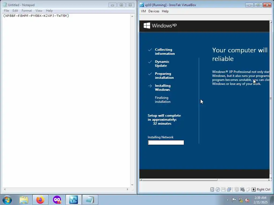Click Notepad's vertical scroll down arrow
This screenshot has width=274, height=205.
132,185
